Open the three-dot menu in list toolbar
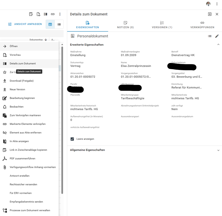222x216 pixels. (x=60, y=14)
